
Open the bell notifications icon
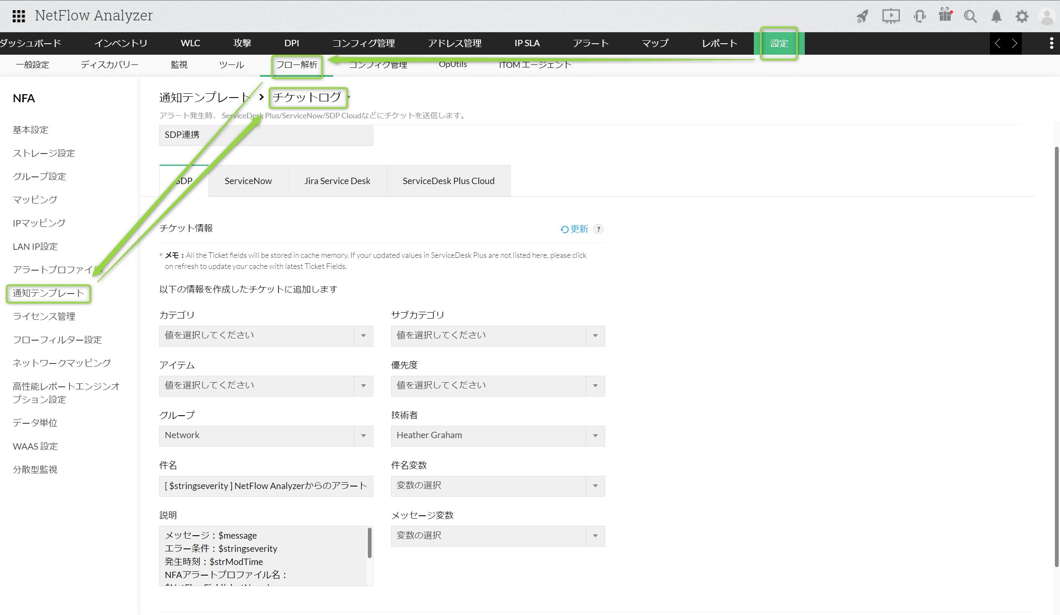pos(996,17)
